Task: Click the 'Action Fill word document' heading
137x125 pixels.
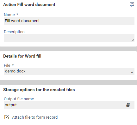Action: [x=29, y=4]
